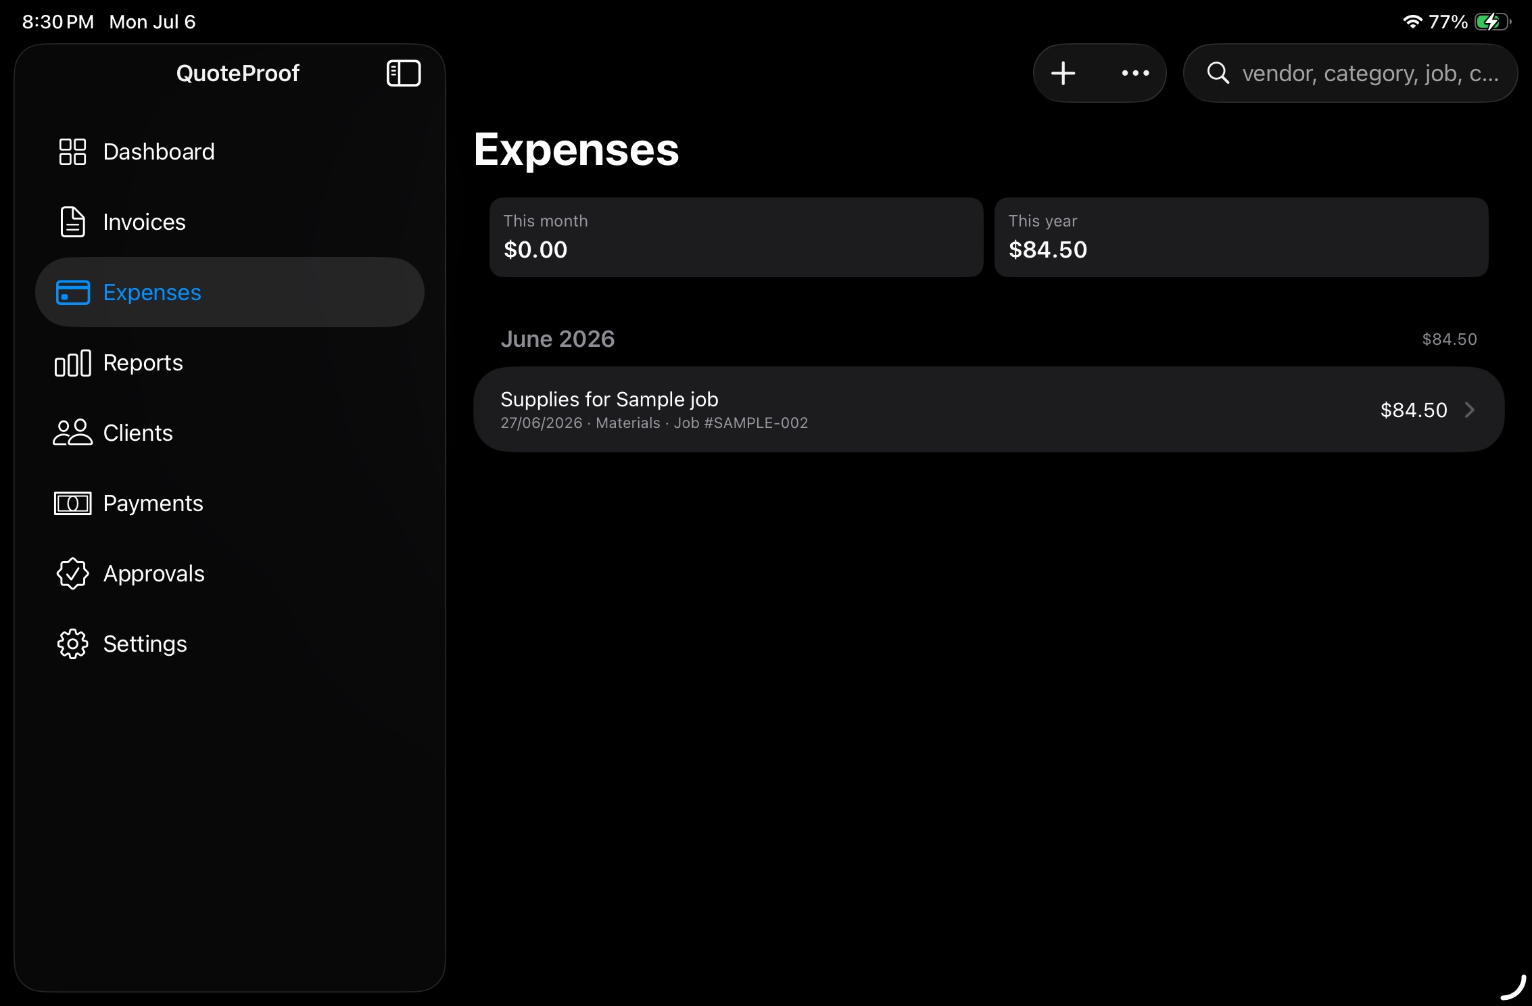Tap the 77% battery percentage
This screenshot has height=1006, width=1532.
tap(1448, 22)
